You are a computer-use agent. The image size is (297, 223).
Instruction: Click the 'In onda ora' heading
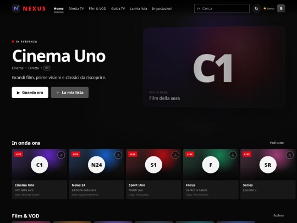pyautogui.click(x=26, y=143)
